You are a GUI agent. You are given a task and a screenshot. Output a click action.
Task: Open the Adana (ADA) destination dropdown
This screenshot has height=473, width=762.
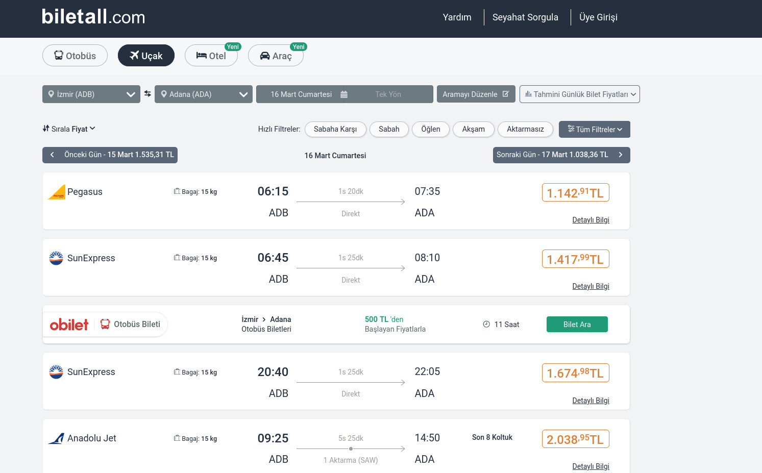pyautogui.click(x=204, y=94)
